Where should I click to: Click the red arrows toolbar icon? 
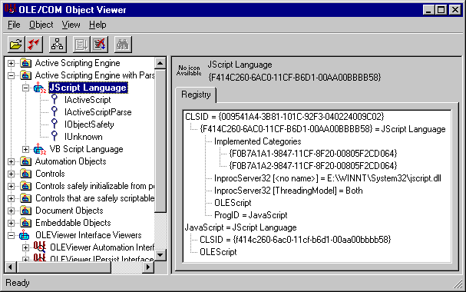click(34, 45)
